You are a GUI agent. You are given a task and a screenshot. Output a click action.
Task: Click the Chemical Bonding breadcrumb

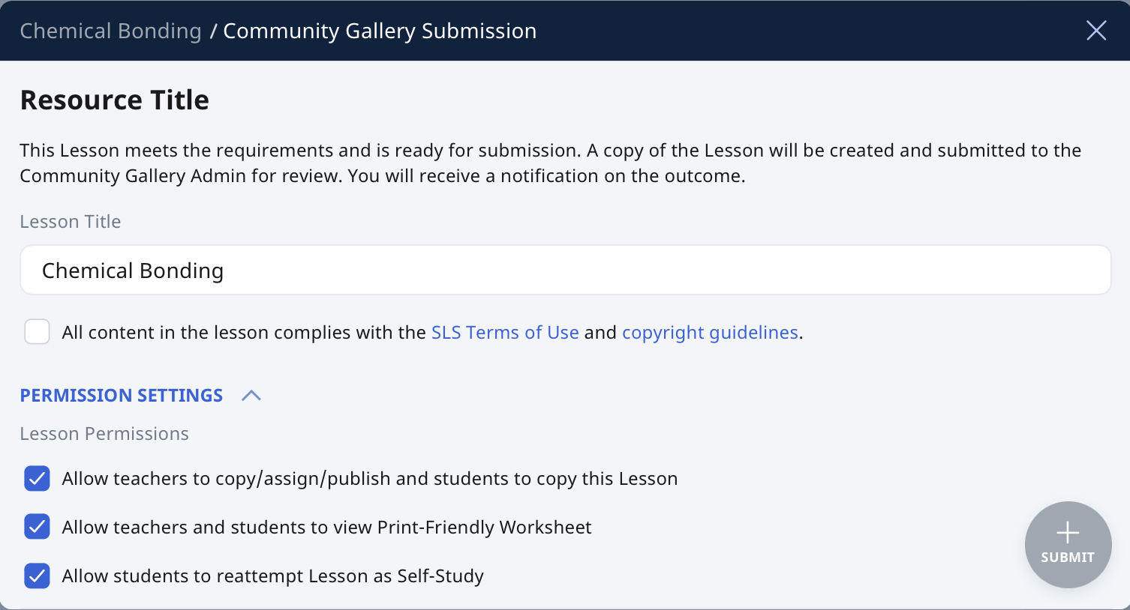click(x=110, y=31)
